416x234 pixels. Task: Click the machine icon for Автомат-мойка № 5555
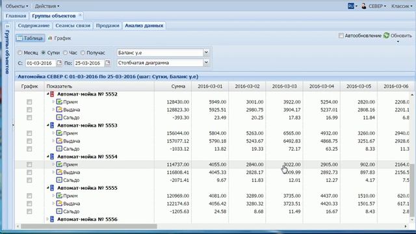[x=52, y=188]
